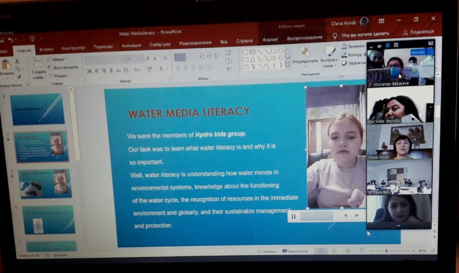Viewport: 459px width, 273px height.
Task: Click the Cut scissors icon
Action: click(x=17, y=61)
